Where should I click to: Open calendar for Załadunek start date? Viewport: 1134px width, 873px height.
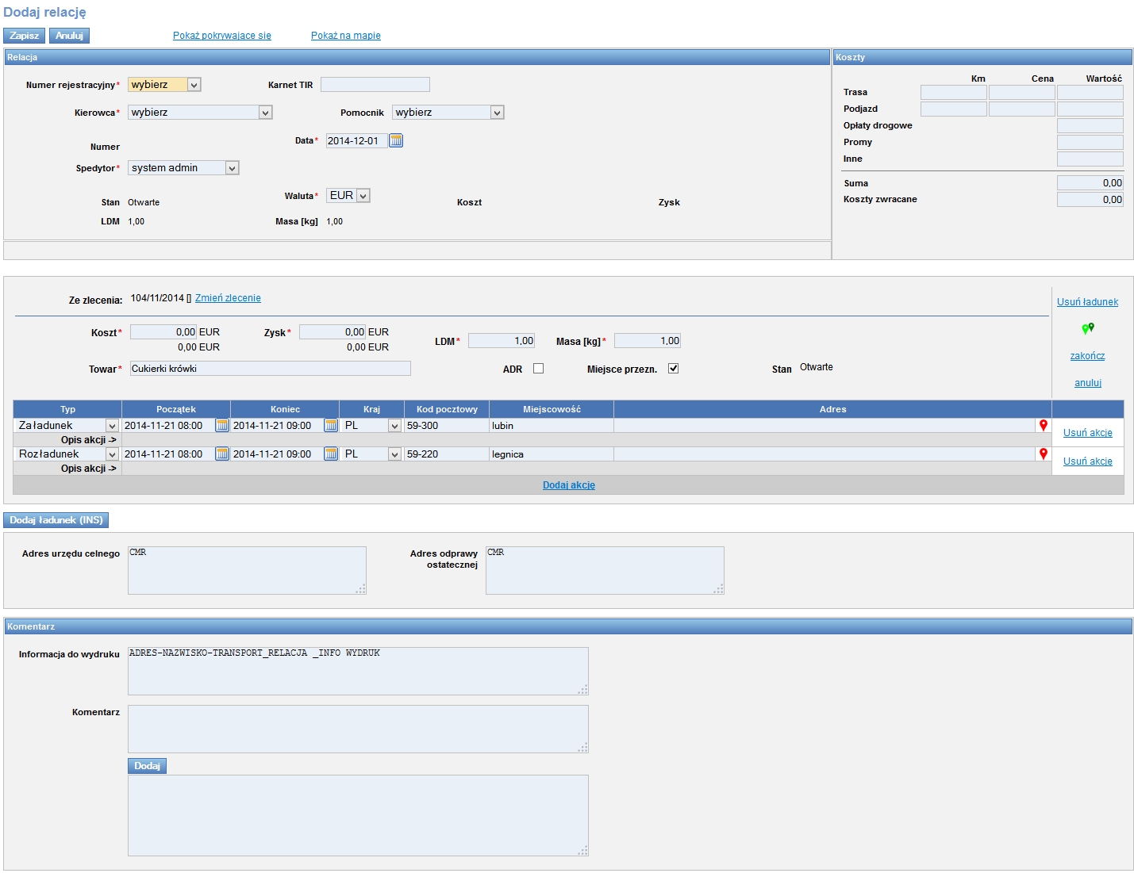pos(222,426)
